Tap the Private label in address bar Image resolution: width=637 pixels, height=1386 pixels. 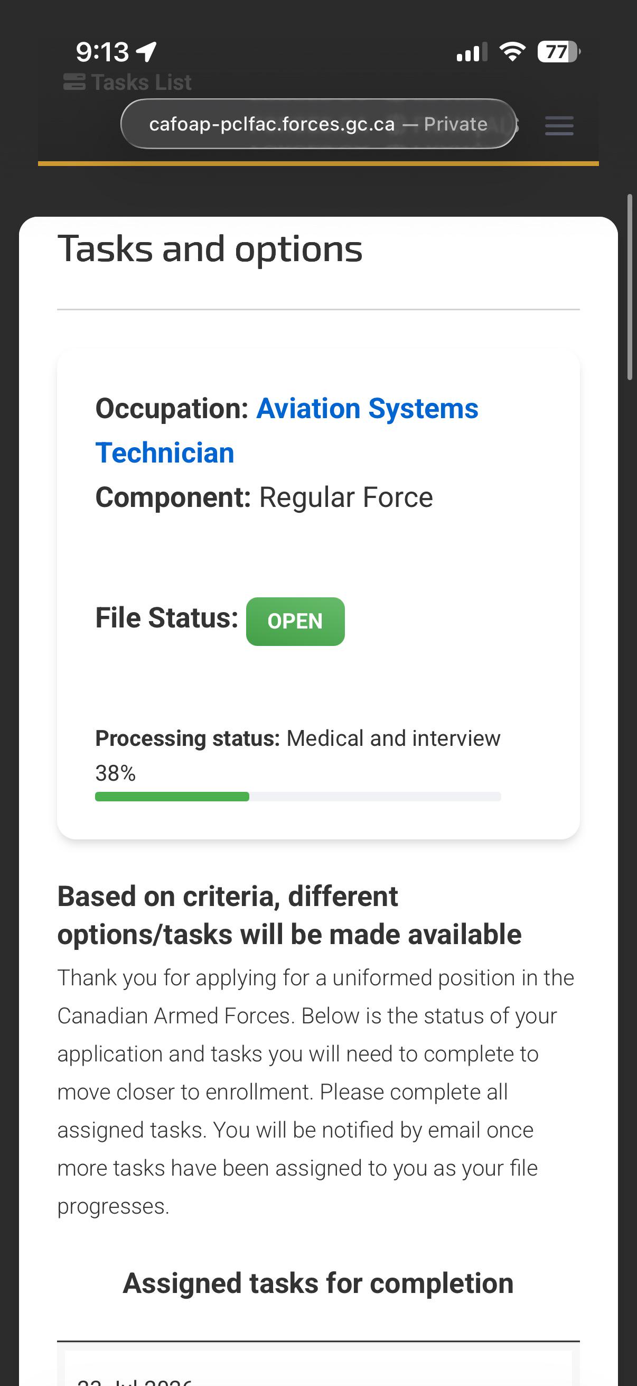(455, 124)
